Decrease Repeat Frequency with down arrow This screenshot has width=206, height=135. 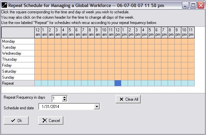(65, 100)
